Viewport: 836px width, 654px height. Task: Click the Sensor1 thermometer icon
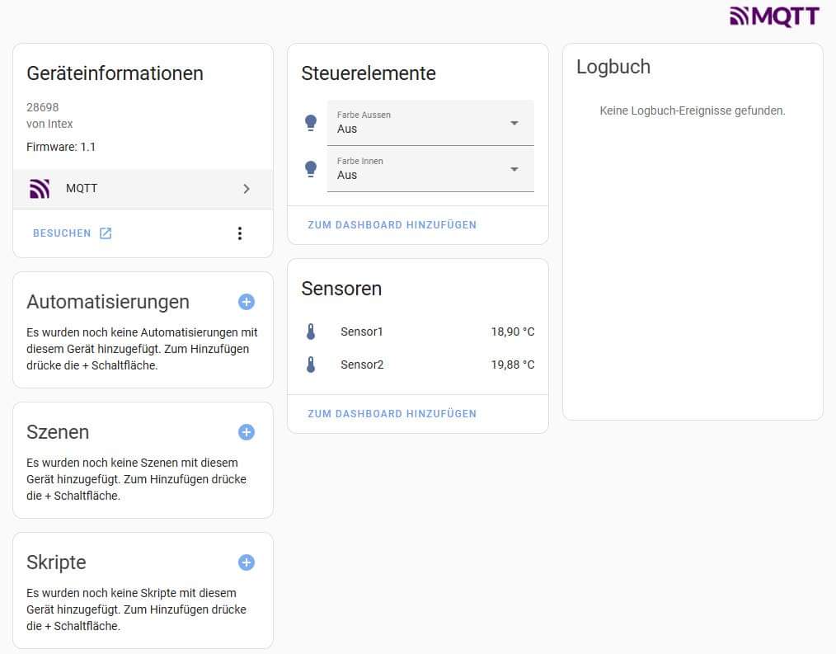pyautogui.click(x=311, y=332)
